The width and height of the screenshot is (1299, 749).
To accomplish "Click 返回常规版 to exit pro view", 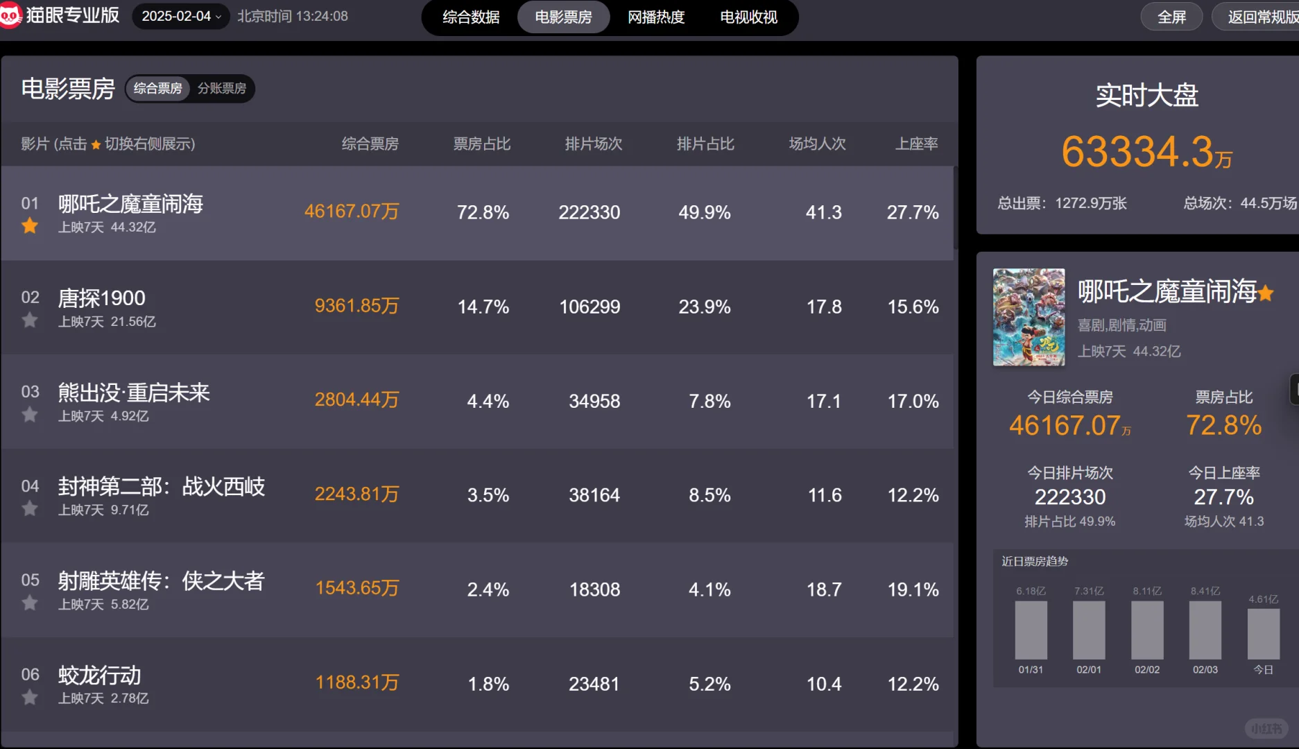I will [1264, 16].
